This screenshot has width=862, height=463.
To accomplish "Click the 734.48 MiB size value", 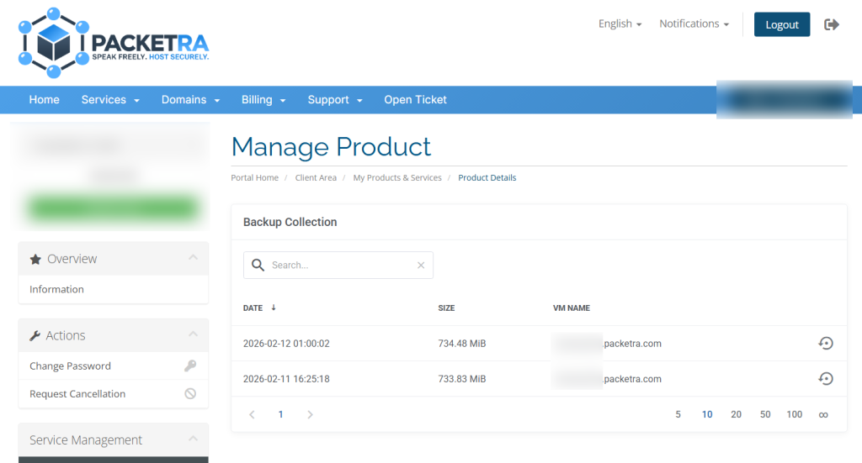I will pyautogui.click(x=462, y=344).
